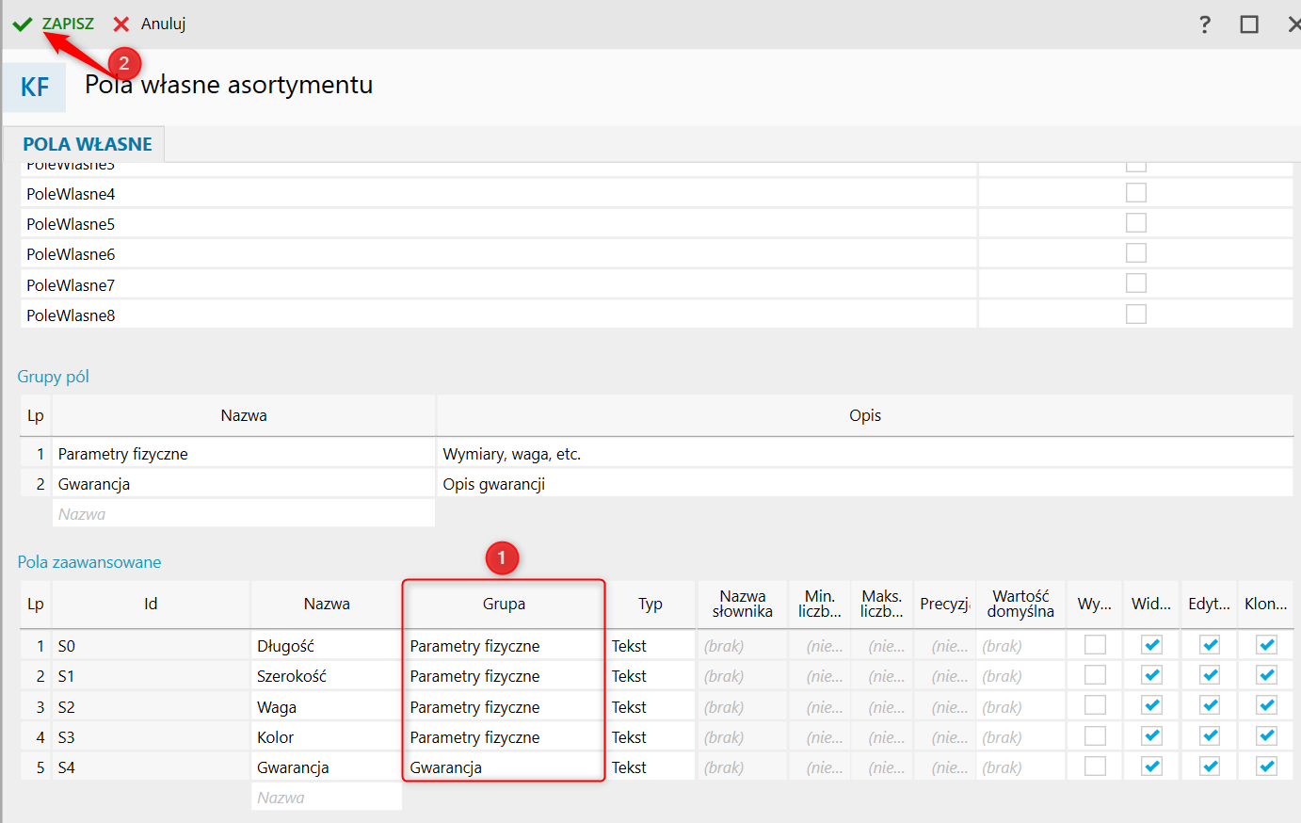Check the Wy... box in the Długość row
The height and width of the screenshot is (823, 1301).
click(x=1095, y=645)
